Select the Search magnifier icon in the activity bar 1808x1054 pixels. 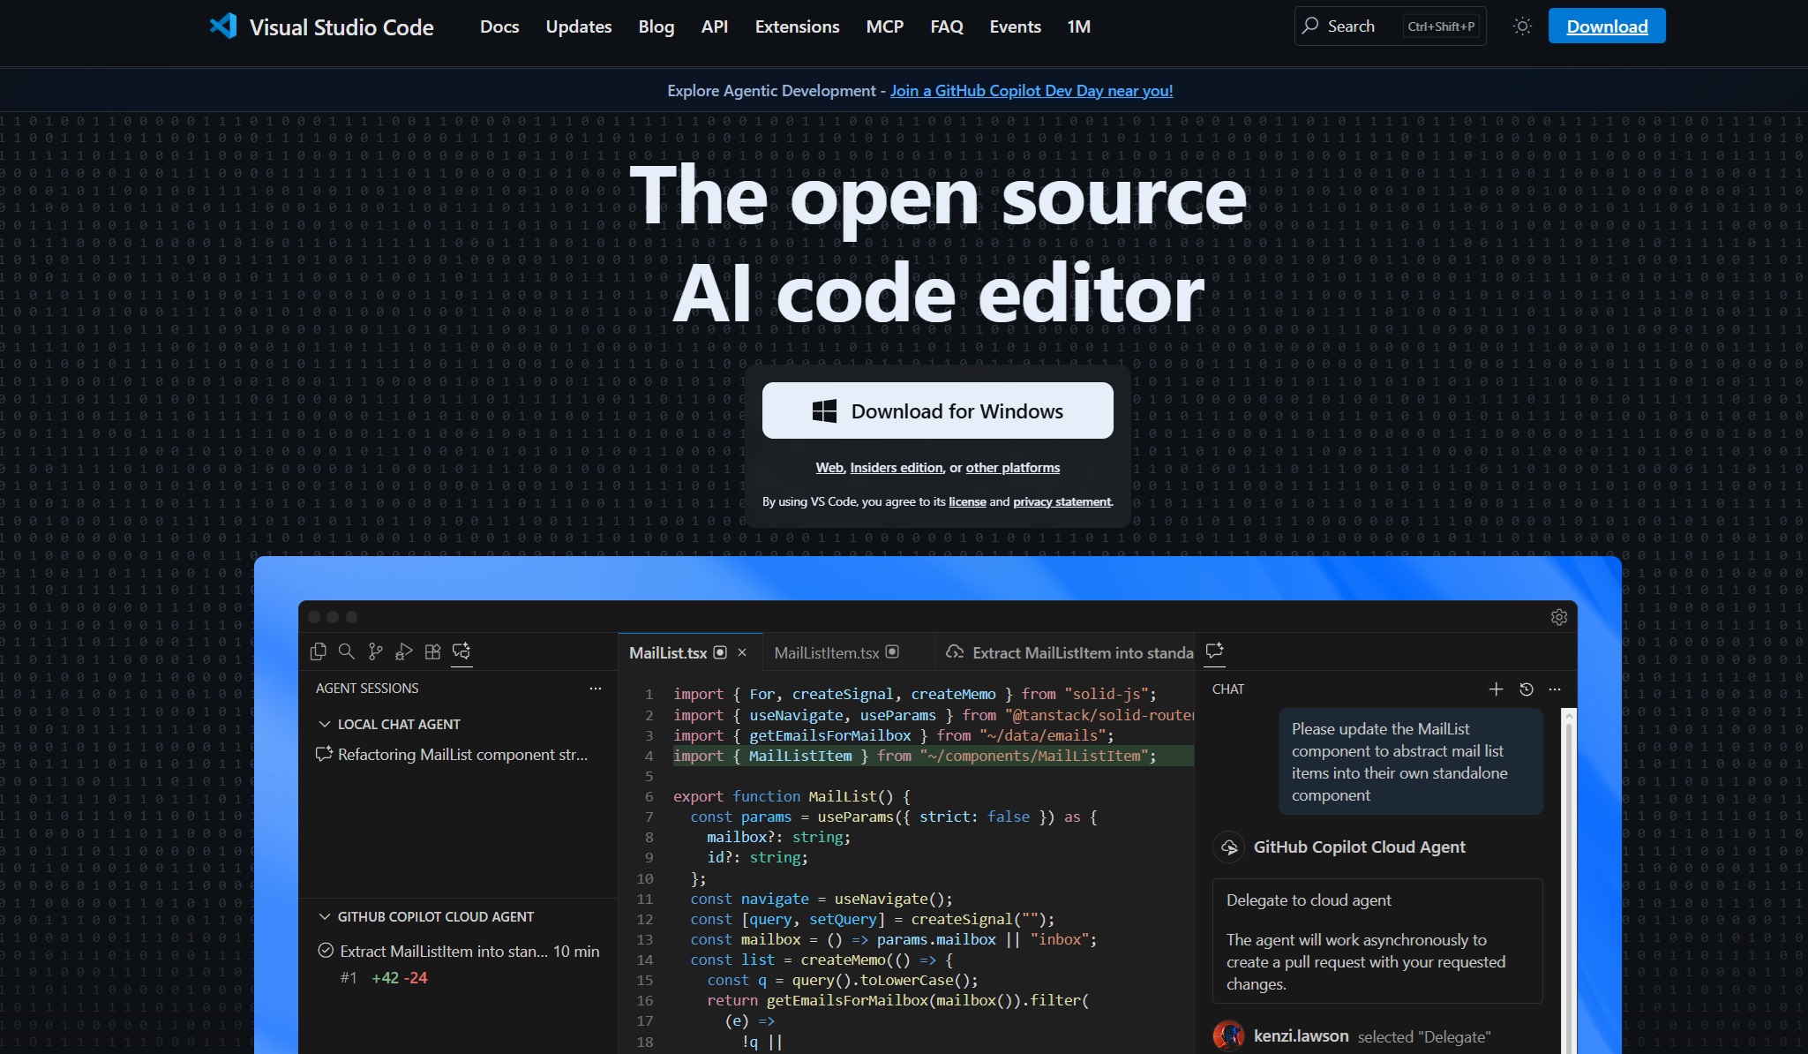click(x=347, y=651)
